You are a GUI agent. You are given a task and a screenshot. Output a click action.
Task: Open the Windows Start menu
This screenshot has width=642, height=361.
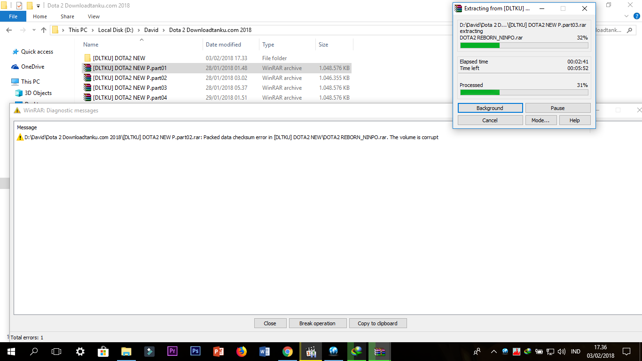(x=11, y=352)
